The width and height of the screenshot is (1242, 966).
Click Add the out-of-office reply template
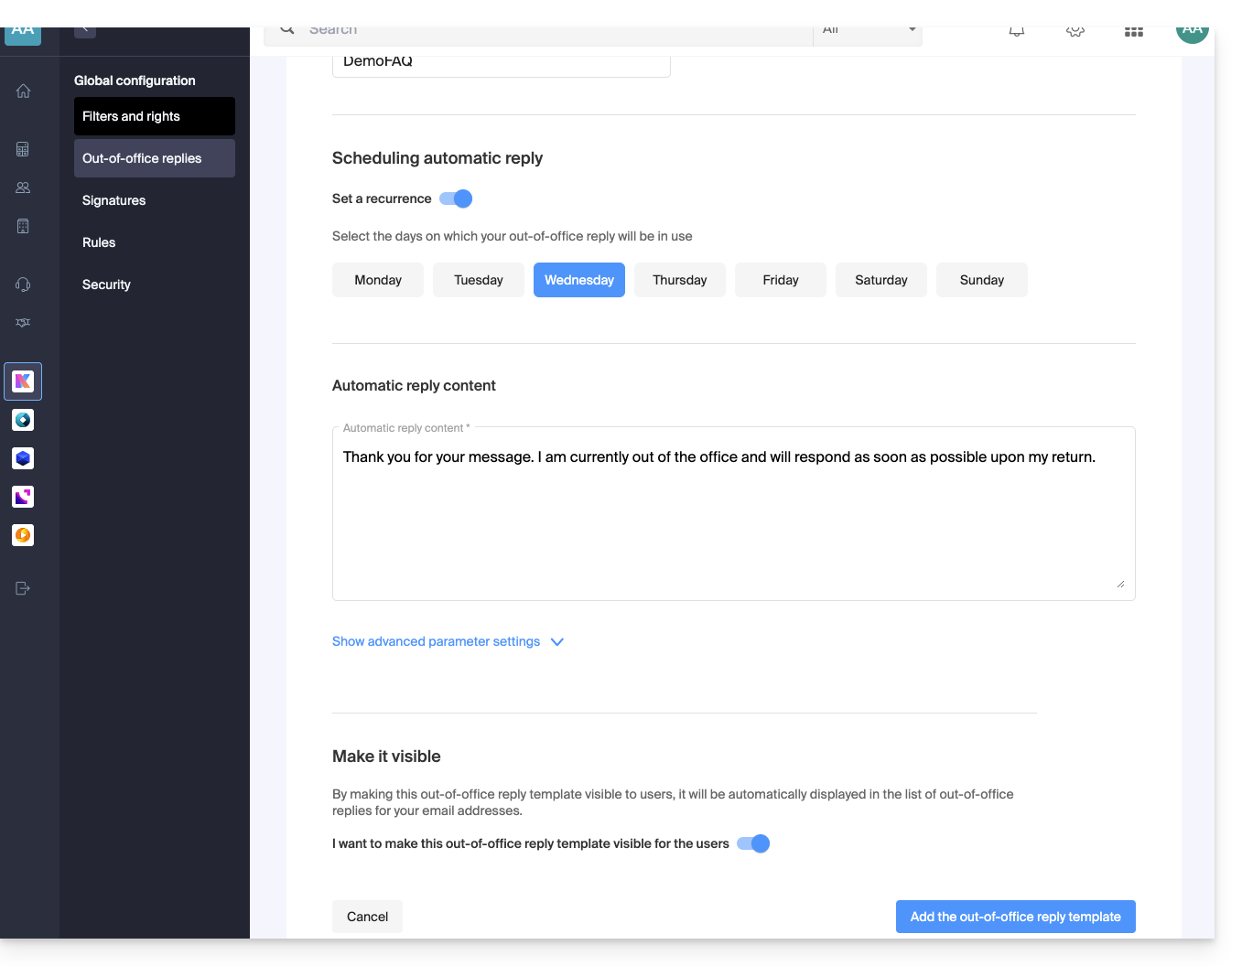tap(1015, 917)
